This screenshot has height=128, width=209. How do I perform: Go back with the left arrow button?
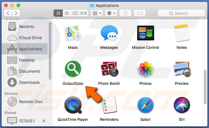pos(8,13)
